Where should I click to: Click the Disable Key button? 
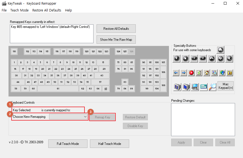[135, 126]
